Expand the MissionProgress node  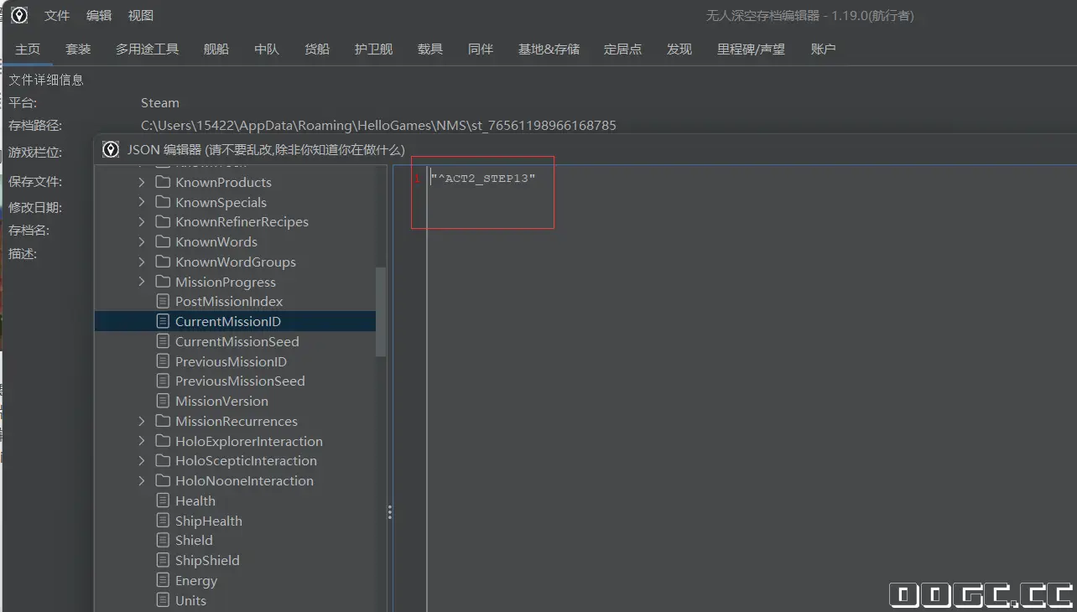point(141,282)
